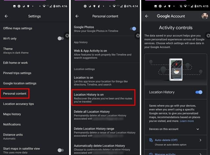Open the Learn more link
The height and width of the screenshot is (155, 210).
[187, 121]
